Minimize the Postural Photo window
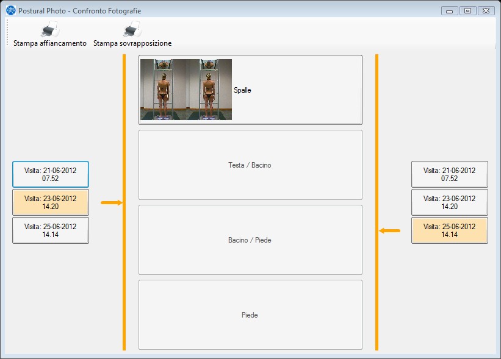501x359 pixels. pos(450,11)
